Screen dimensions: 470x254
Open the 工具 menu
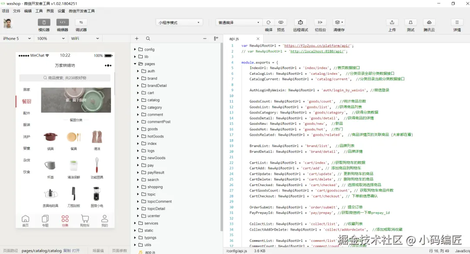[x=39, y=11]
